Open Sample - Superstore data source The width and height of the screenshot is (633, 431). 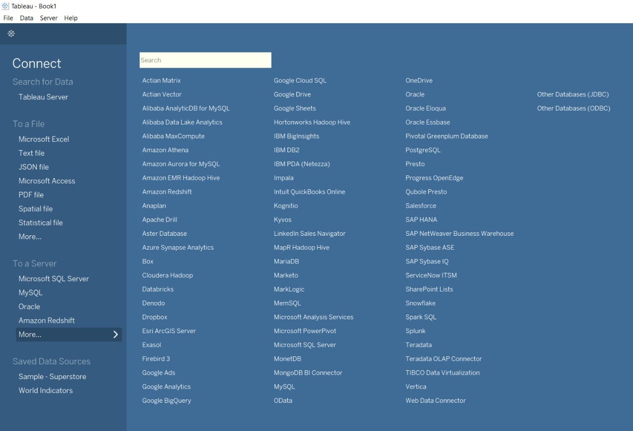(52, 377)
